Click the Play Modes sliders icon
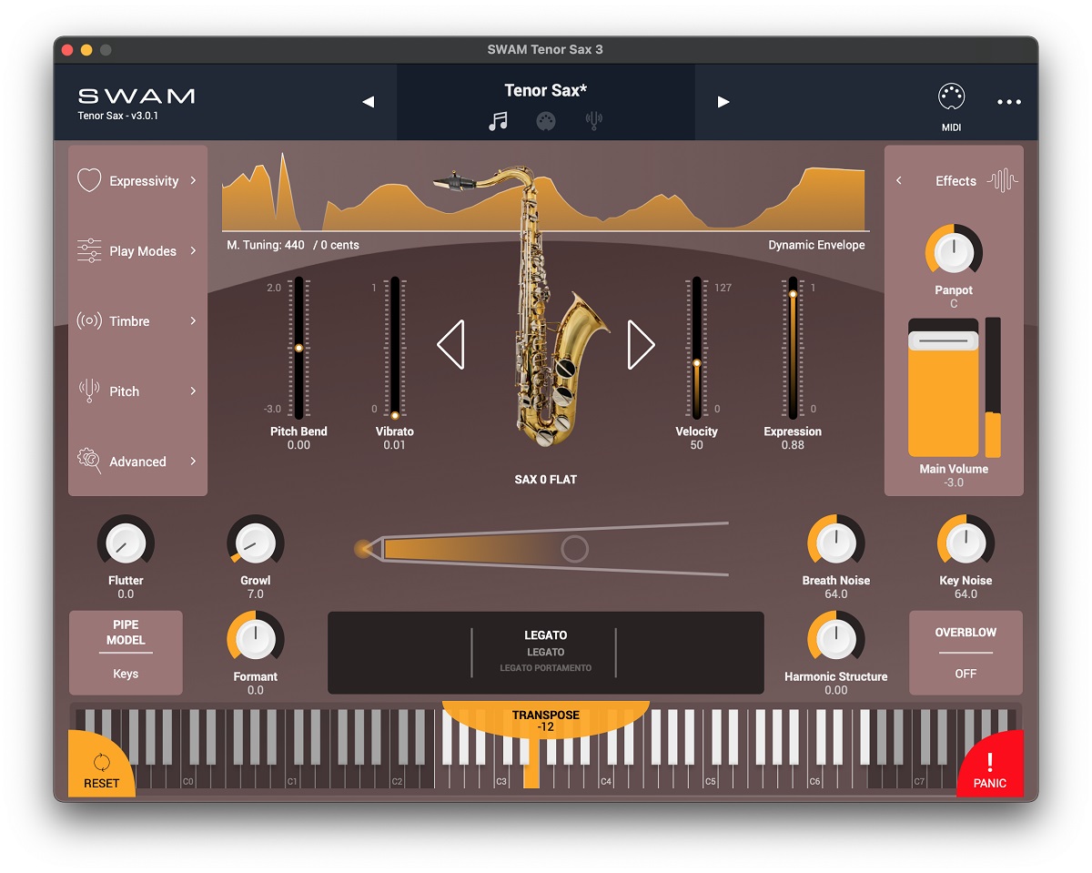 click(x=89, y=250)
